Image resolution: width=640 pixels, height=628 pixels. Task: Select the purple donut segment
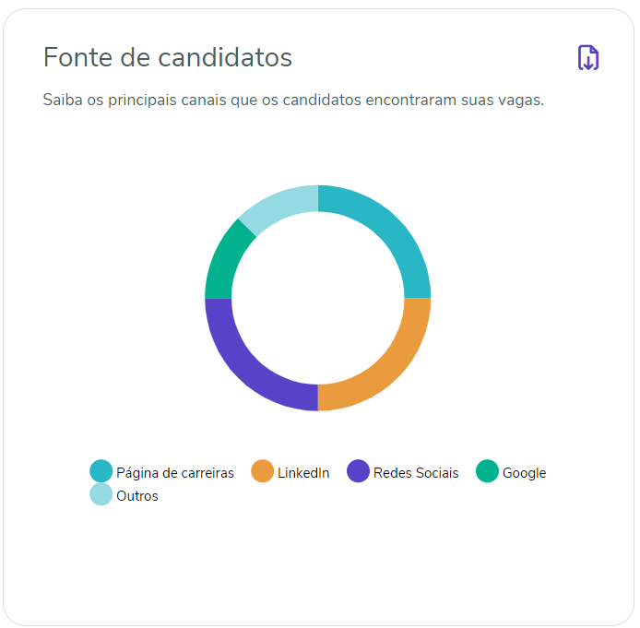(x=247, y=367)
